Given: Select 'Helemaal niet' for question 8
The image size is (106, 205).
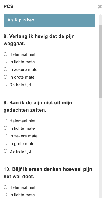Looking at the screenshot, I should [x=5, y=54].
